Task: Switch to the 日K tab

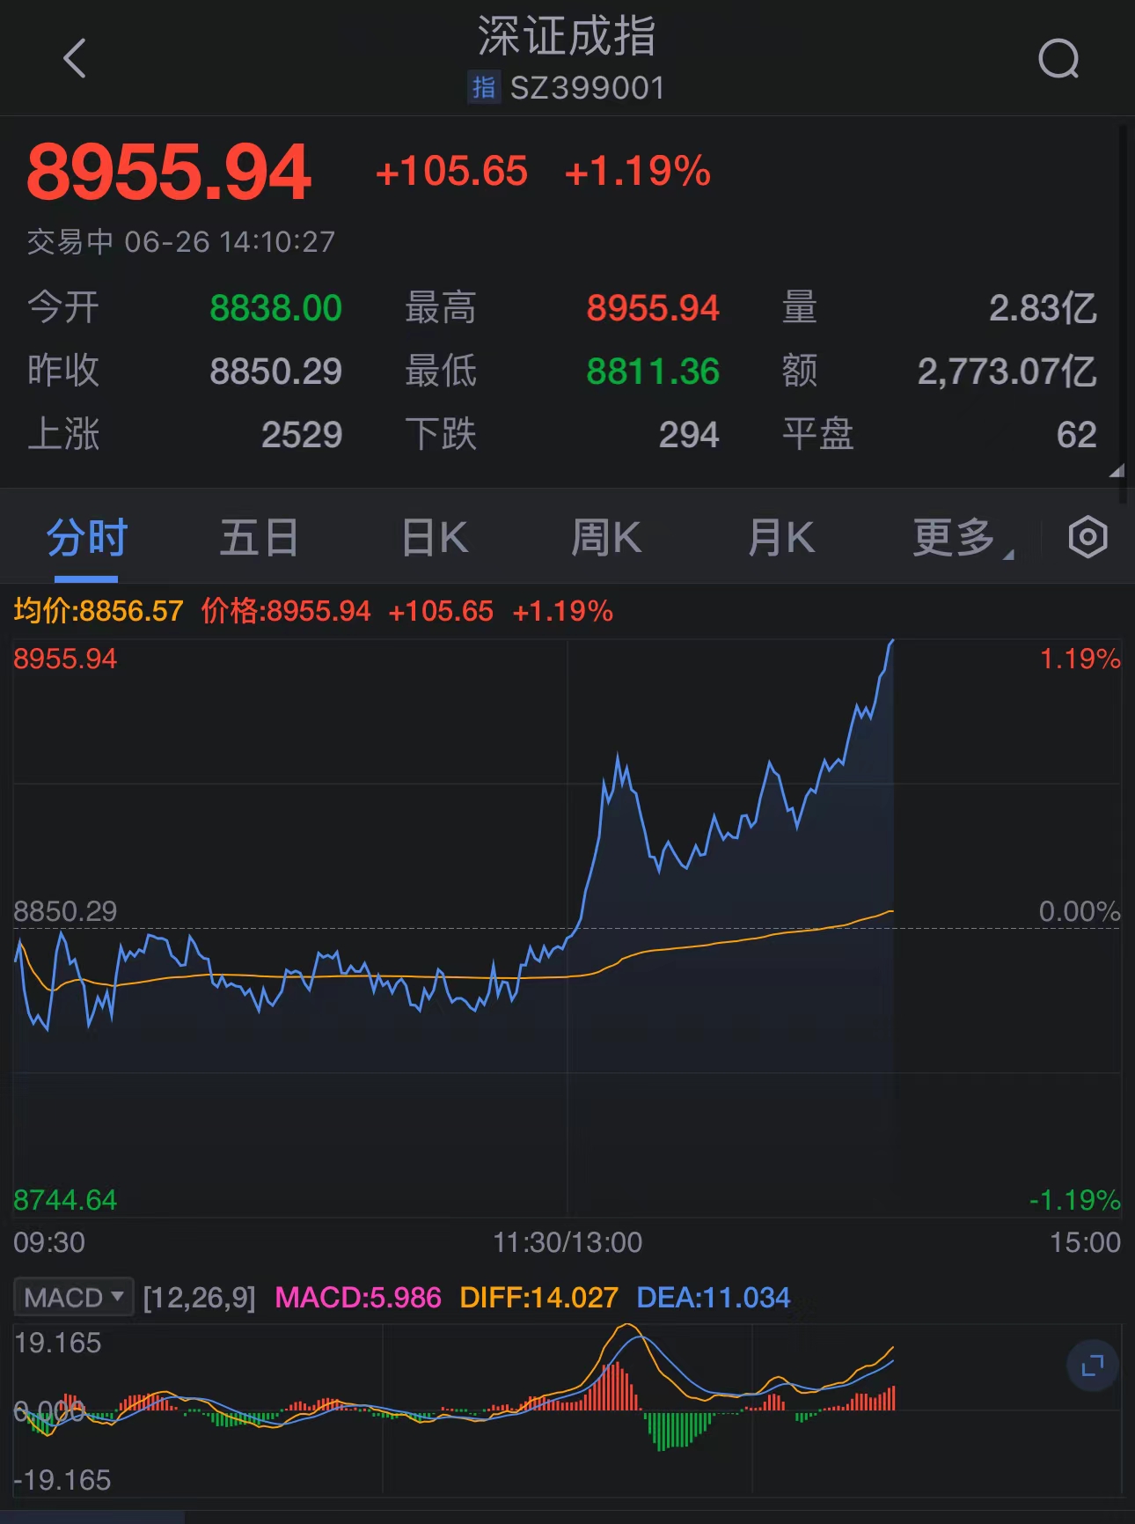Action: coord(435,537)
